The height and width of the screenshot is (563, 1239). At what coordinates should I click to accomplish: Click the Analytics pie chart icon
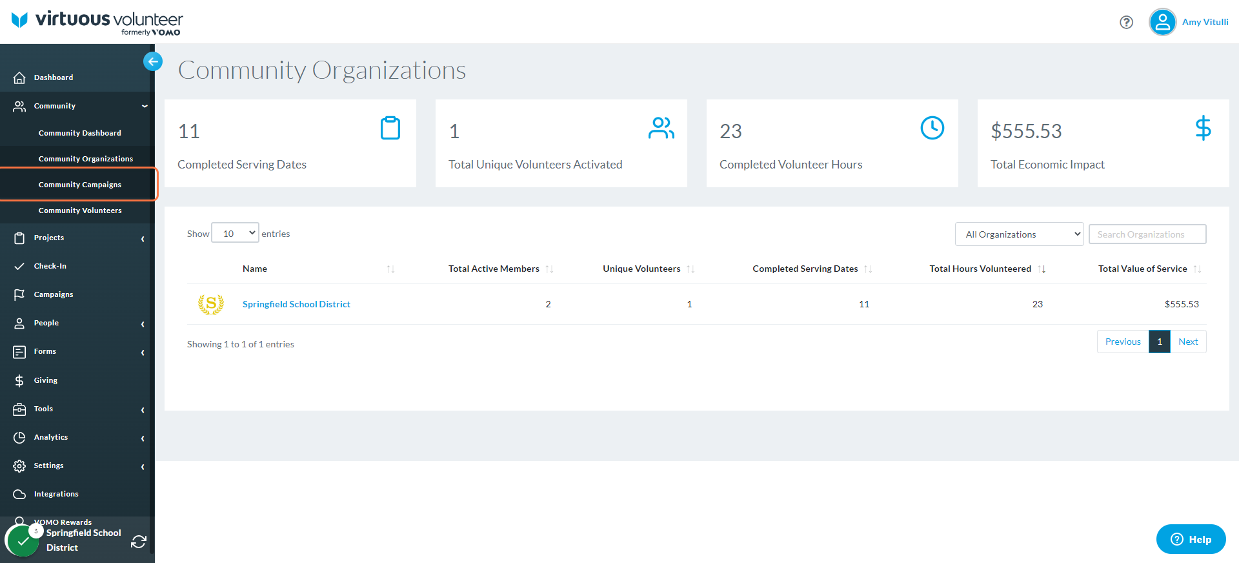tap(19, 438)
